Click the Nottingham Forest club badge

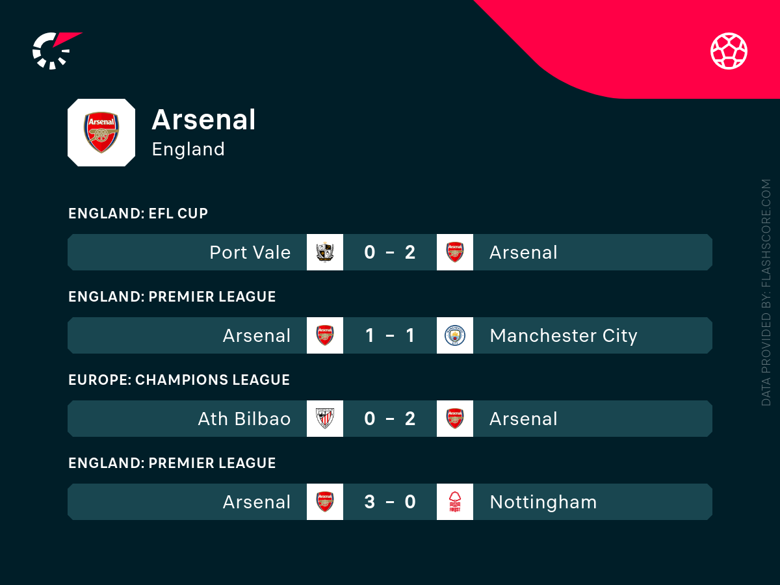pyautogui.click(x=455, y=502)
